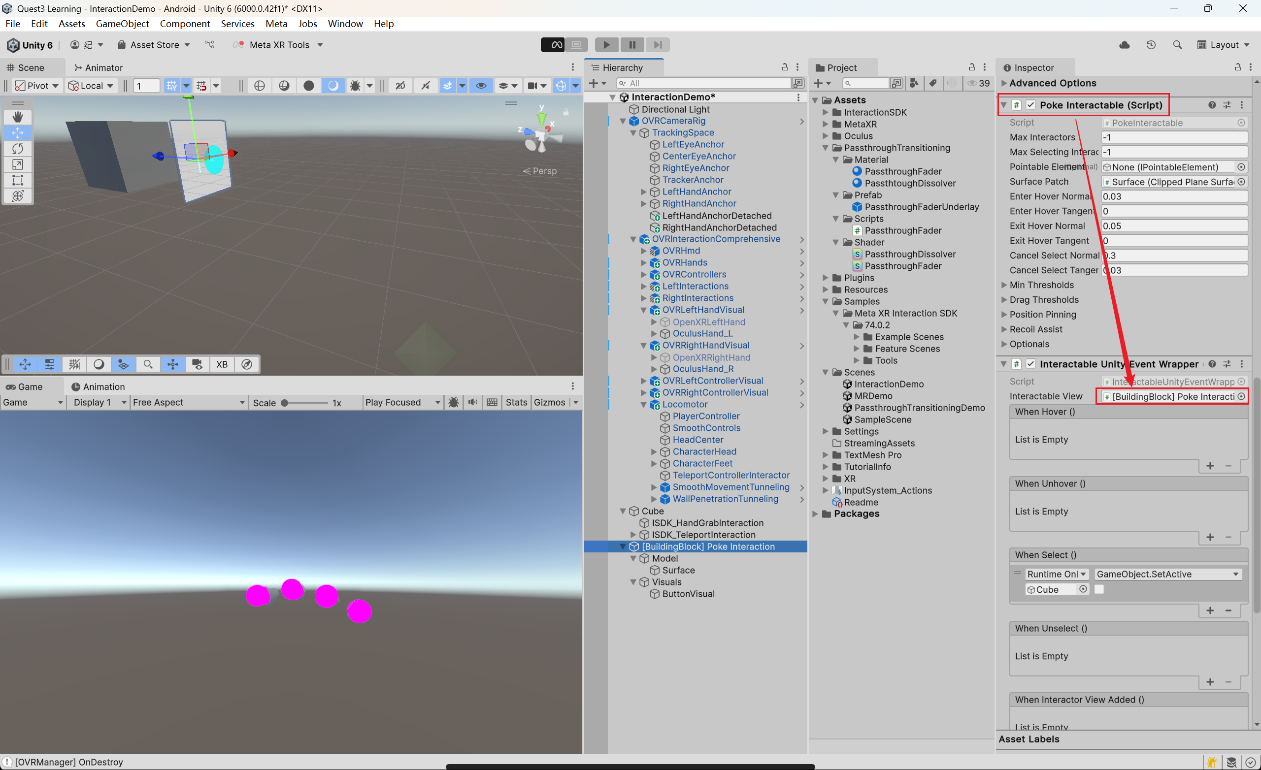1261x770 pixels.
Task: Lock the Hierarchy panel
Action: pyautogui.click(x=784, y=67)
